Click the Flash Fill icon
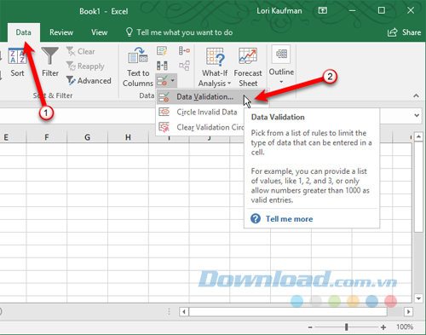The width and height of the screenshot is (426, 335). point(162,51)
